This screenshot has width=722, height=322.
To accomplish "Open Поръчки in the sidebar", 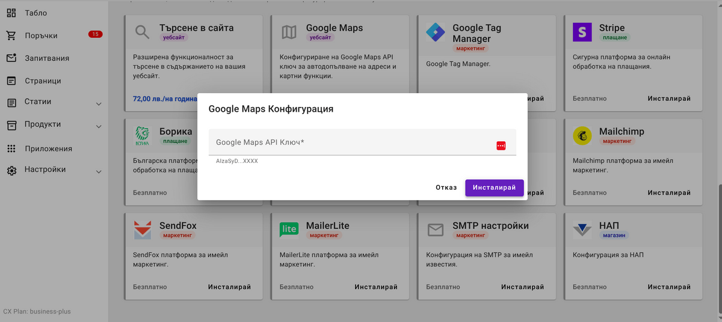I will pos(41,35).
